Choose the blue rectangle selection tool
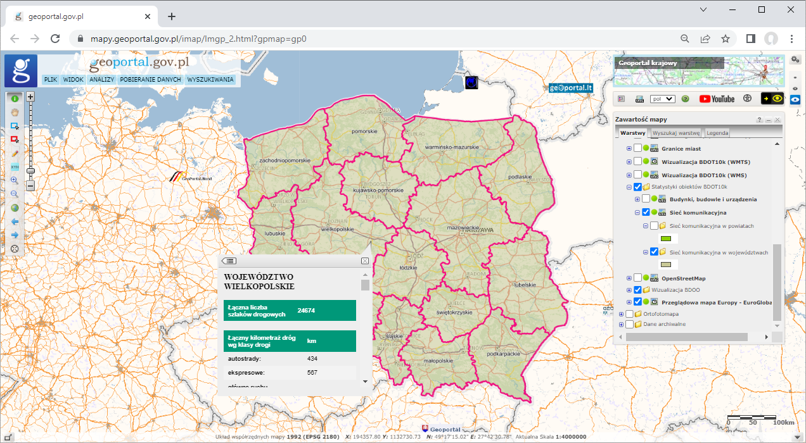806x443 pixels. pos(15,126)
